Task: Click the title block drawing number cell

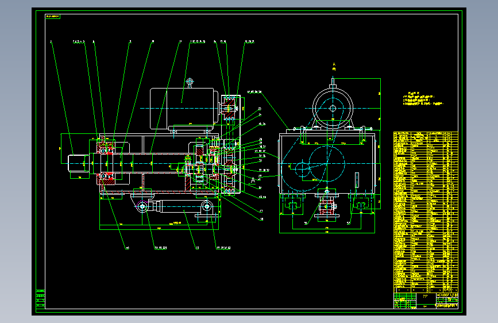Action: coord(447,295)
